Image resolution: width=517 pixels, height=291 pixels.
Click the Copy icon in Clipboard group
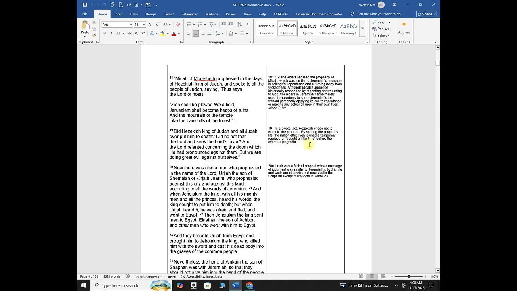coord(94,29)
